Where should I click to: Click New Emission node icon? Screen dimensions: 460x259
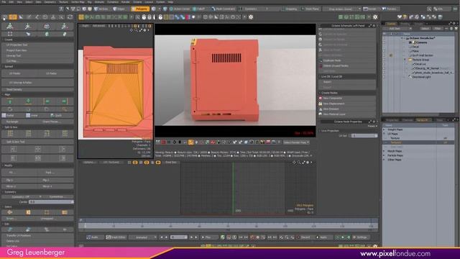point(321,109)
